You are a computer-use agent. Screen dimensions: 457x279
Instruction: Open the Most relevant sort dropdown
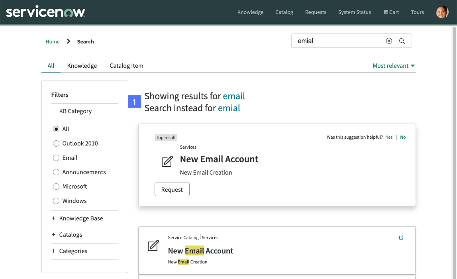click(394, 66)
